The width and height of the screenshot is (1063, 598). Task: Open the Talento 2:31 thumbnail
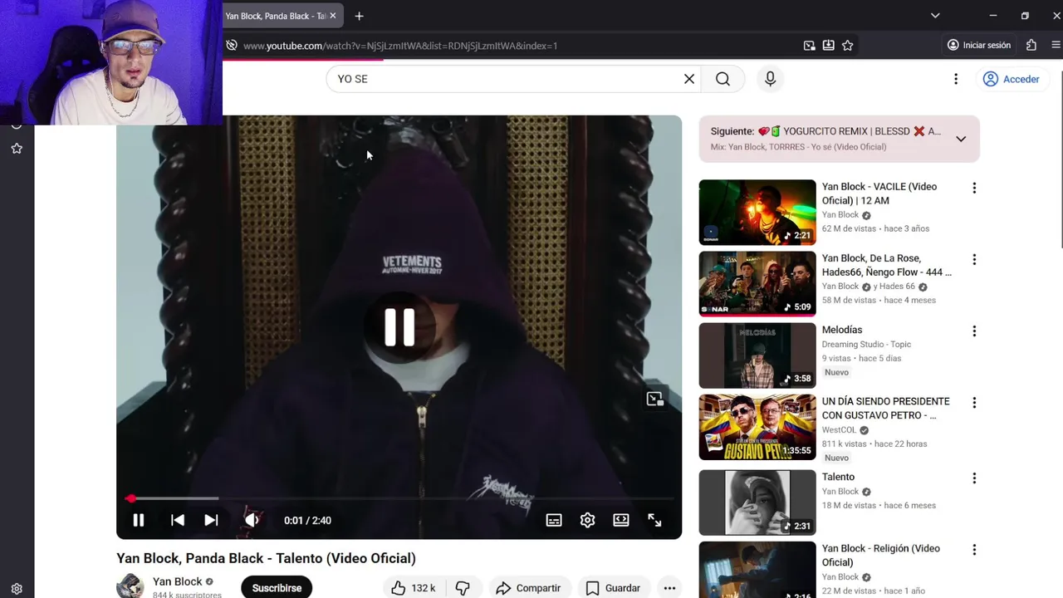(757, 502)
